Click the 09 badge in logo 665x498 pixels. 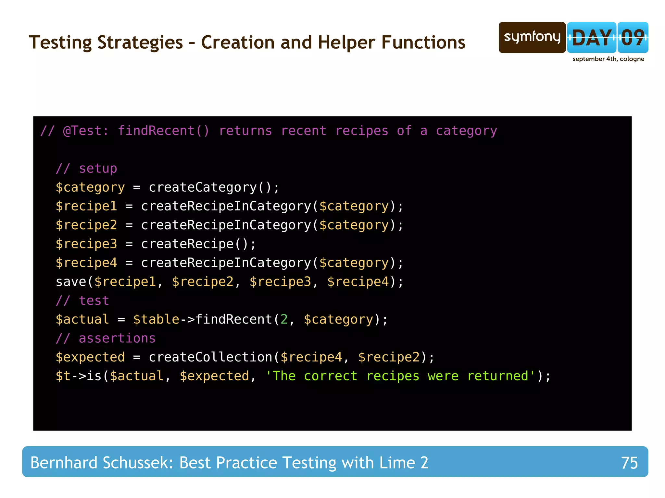click(633, 37)
